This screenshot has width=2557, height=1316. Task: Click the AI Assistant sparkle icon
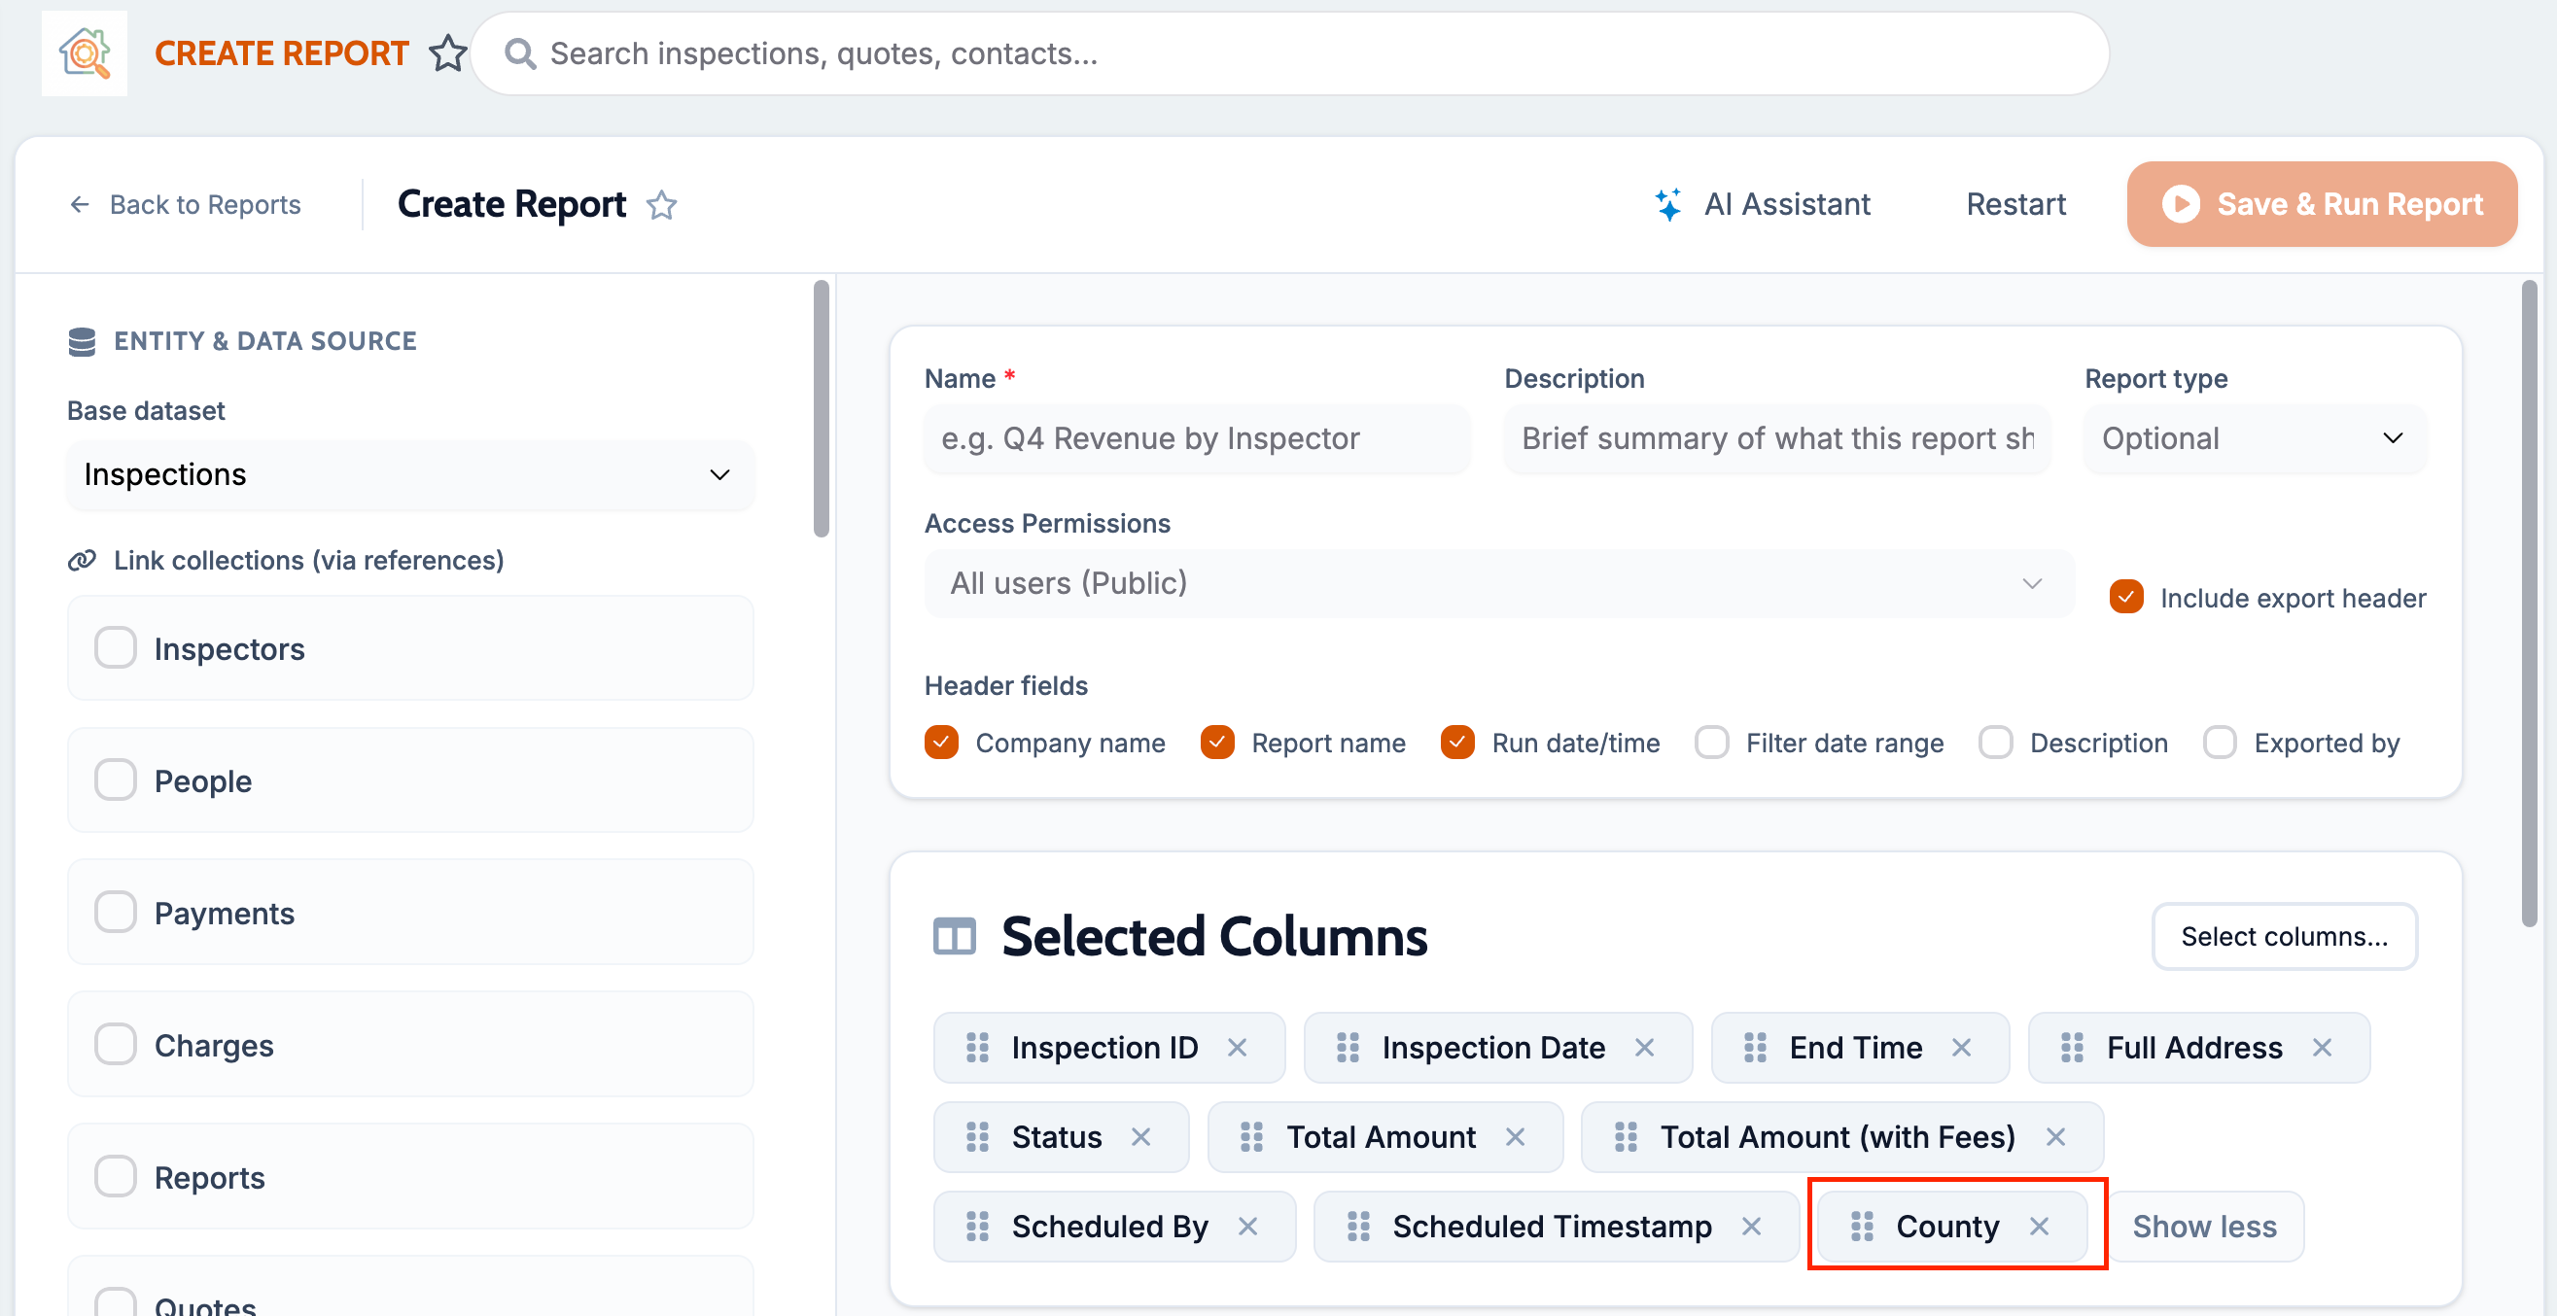click(1667, 204)
